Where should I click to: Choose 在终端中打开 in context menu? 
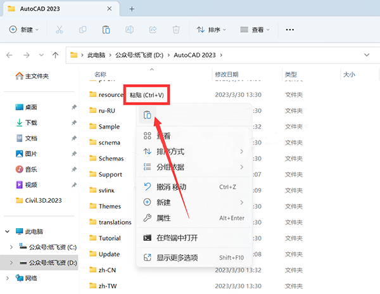coord(194,238)
